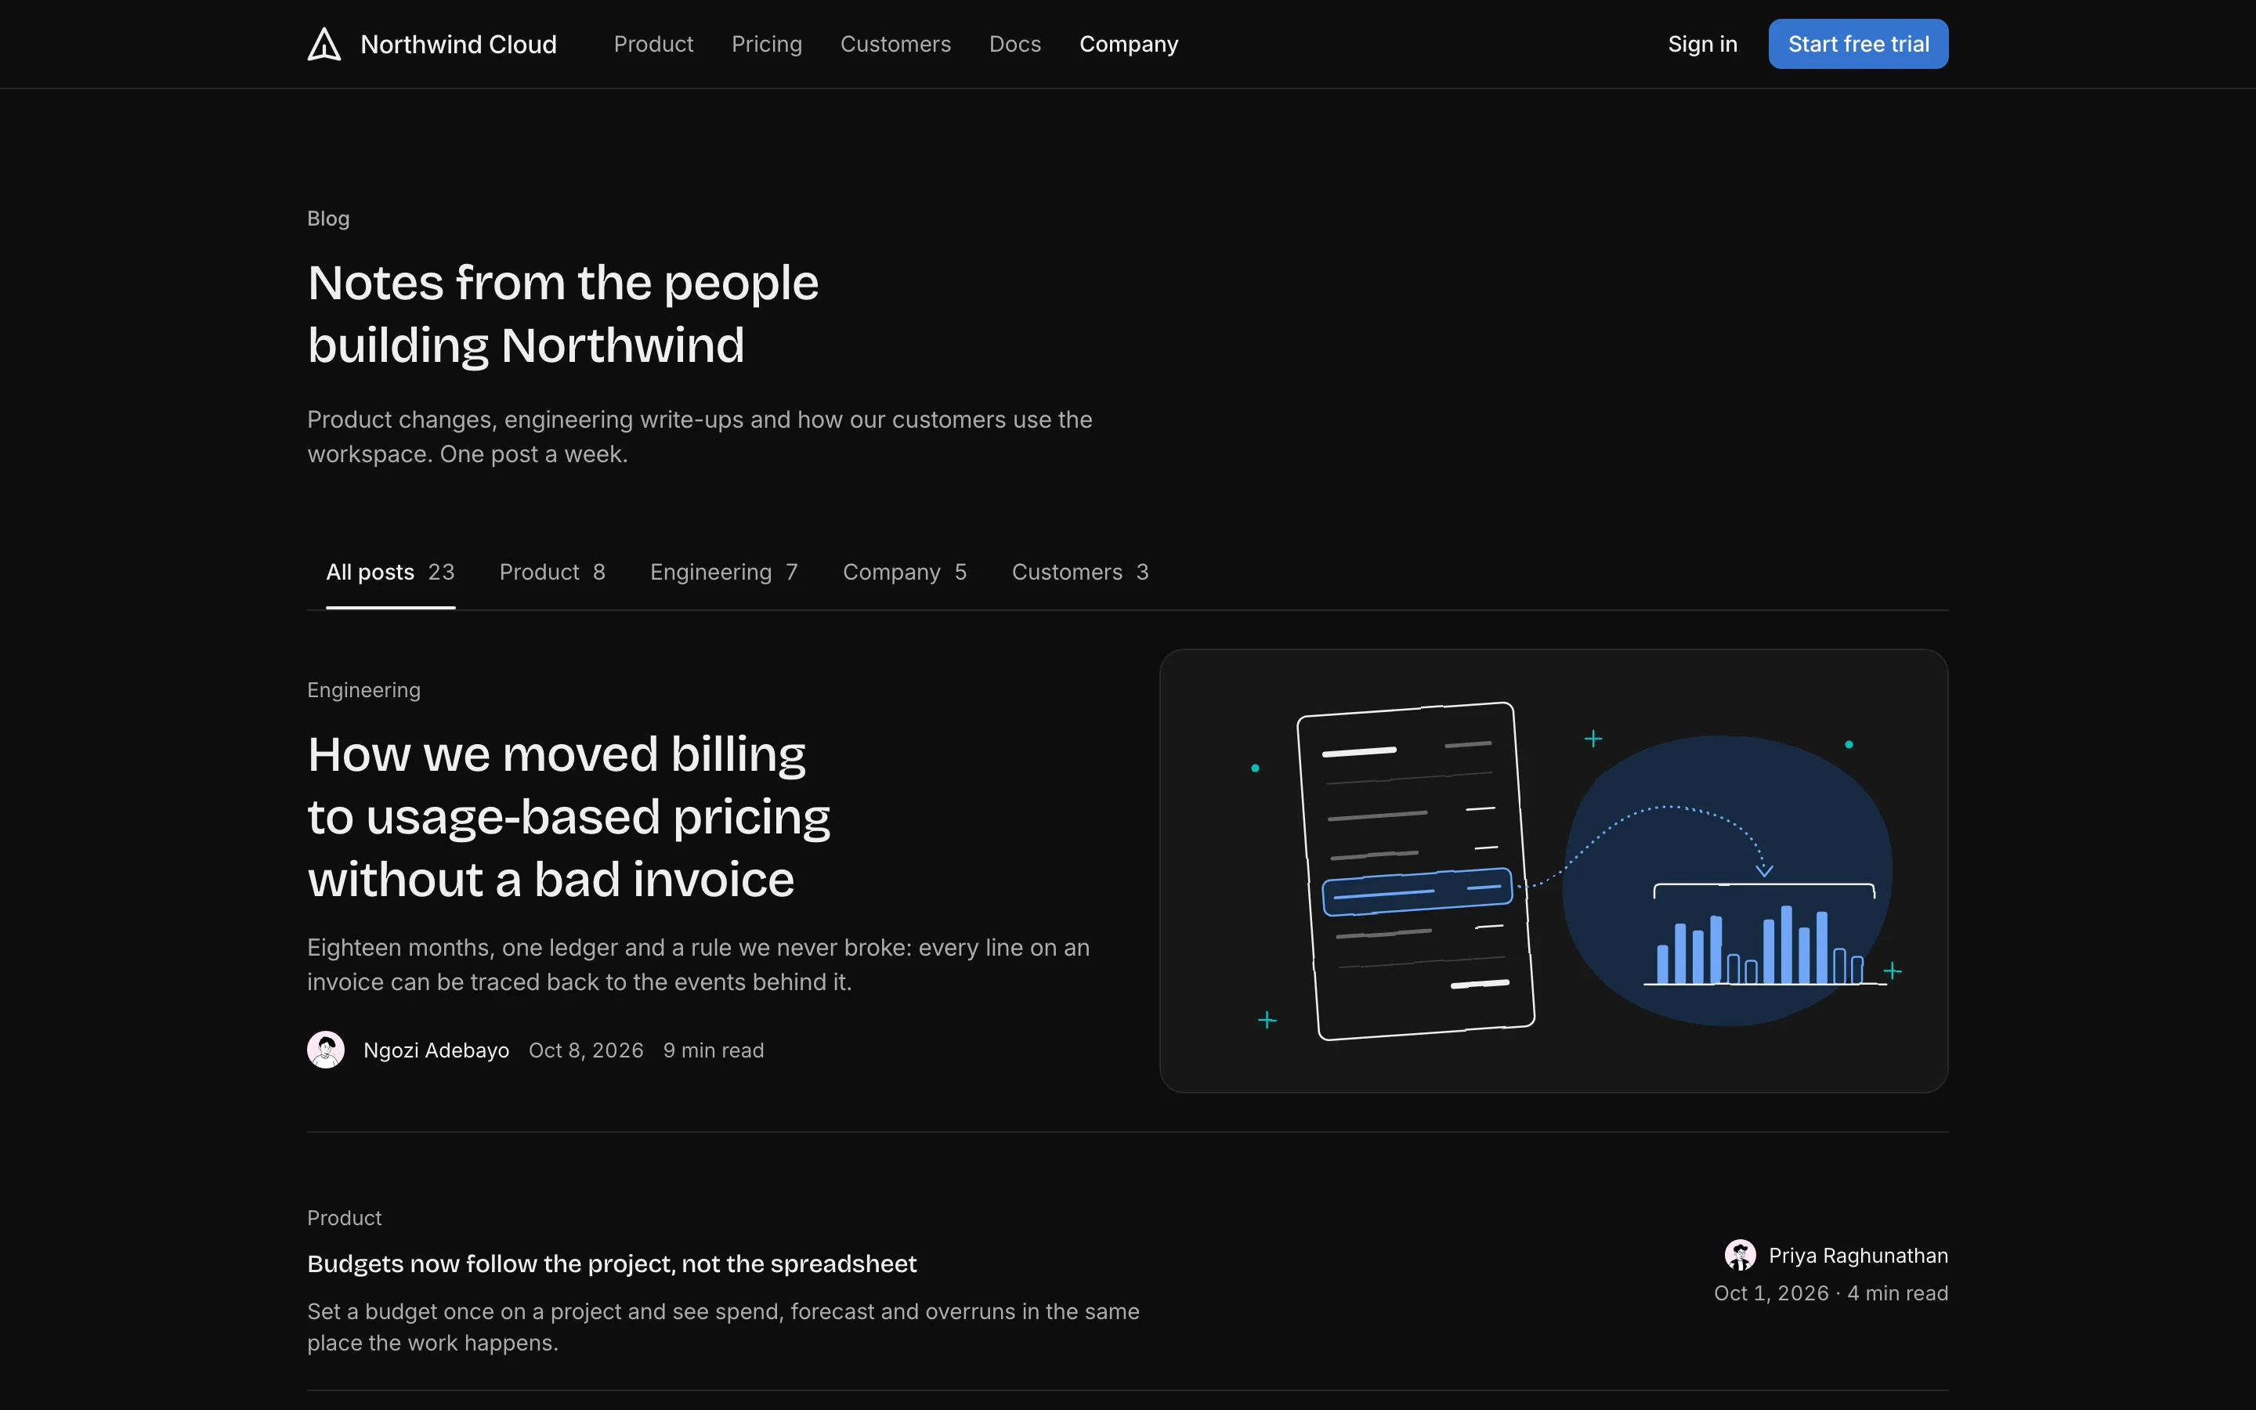Click the 9 min read label
2256x1410 pixels.
click(713, 1050)
